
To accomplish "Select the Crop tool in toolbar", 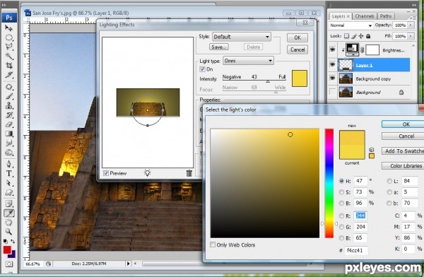I will pos(9,66).
